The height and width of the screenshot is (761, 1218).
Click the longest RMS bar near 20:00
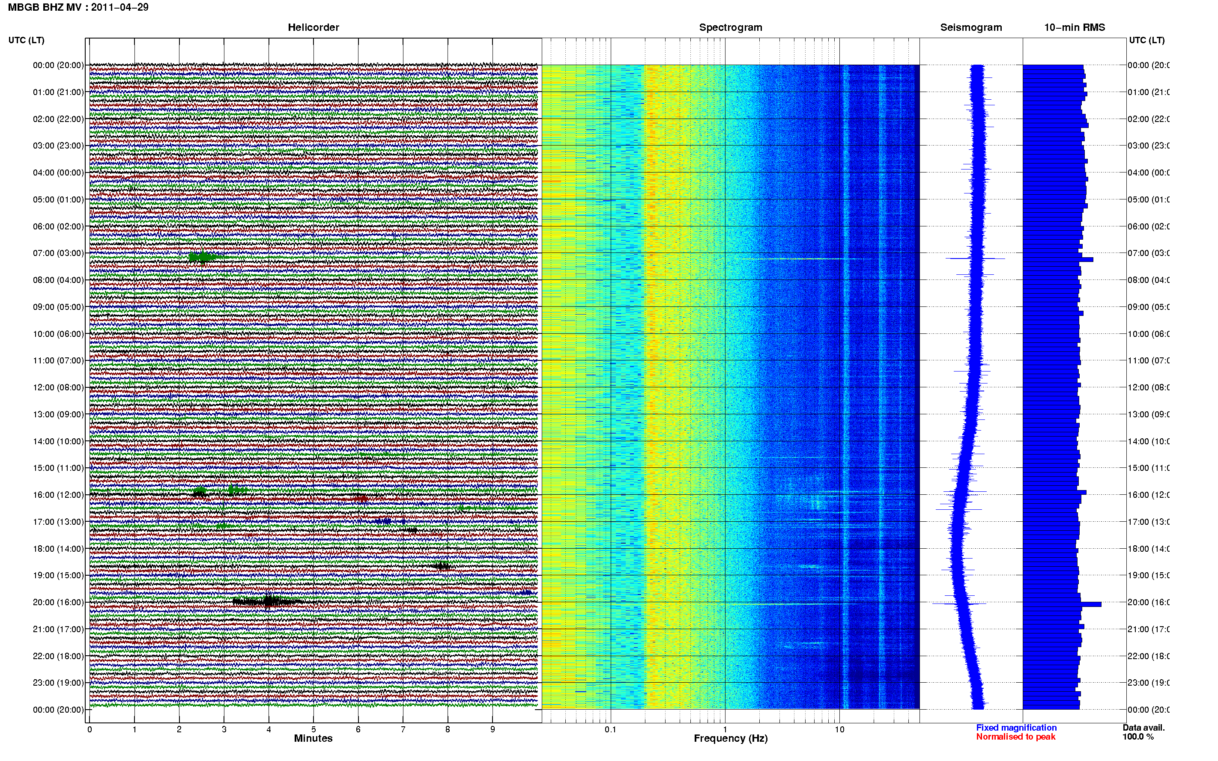click(x=1062, y=604)
